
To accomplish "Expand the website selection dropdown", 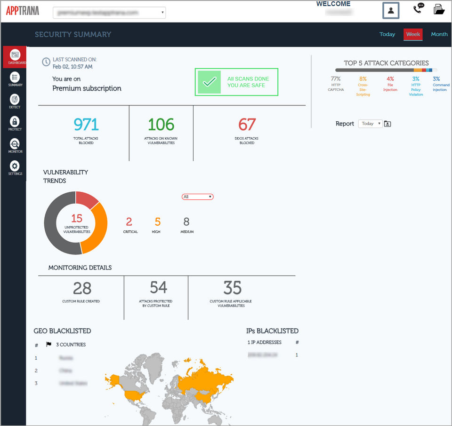I will tap(109, 12).
